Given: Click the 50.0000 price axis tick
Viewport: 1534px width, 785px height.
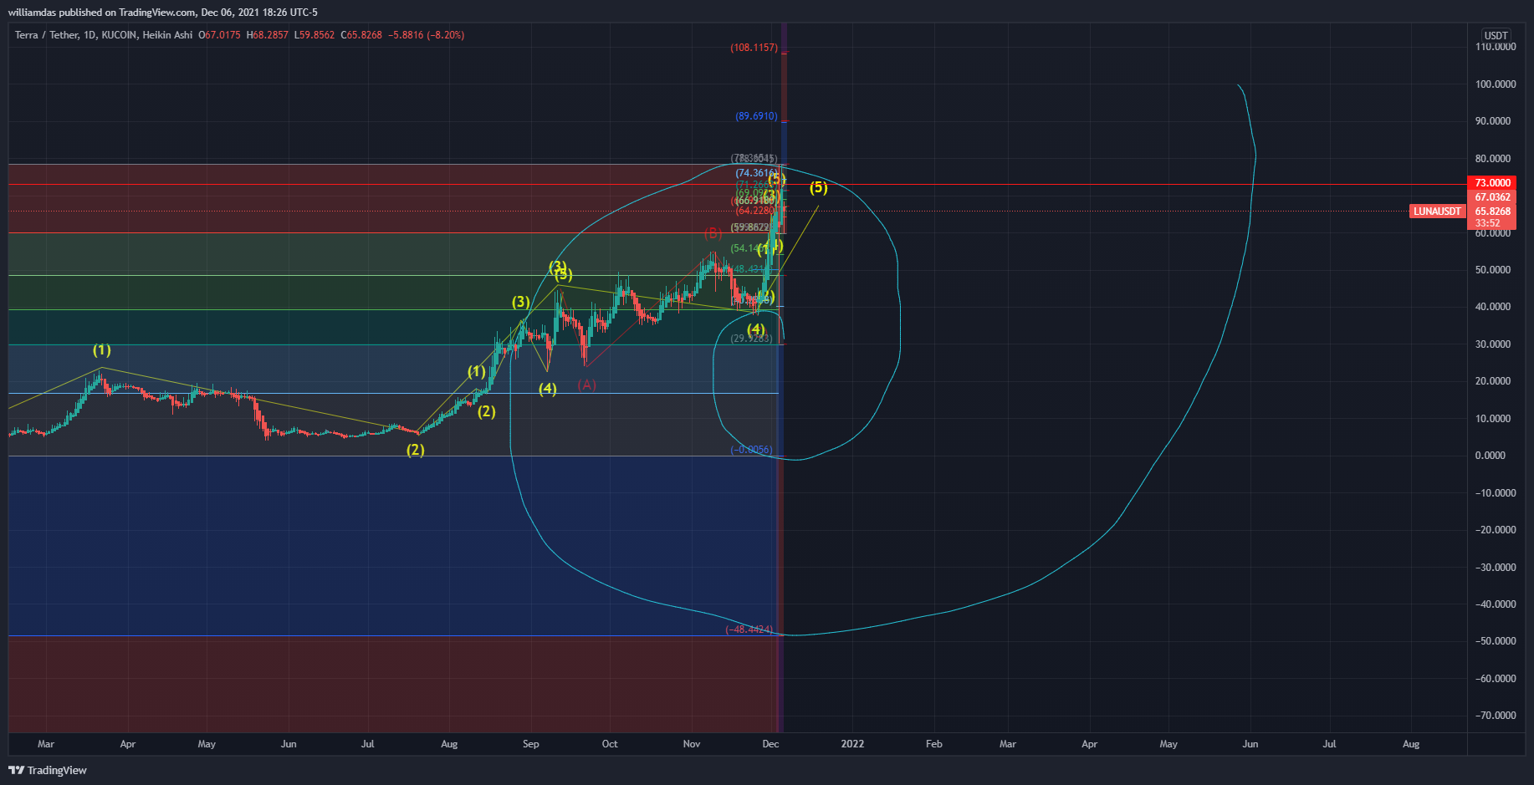Looking at the screenshot, I should (1493, 270).
